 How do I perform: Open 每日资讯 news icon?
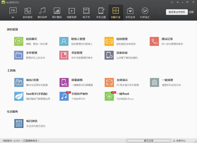19,123
